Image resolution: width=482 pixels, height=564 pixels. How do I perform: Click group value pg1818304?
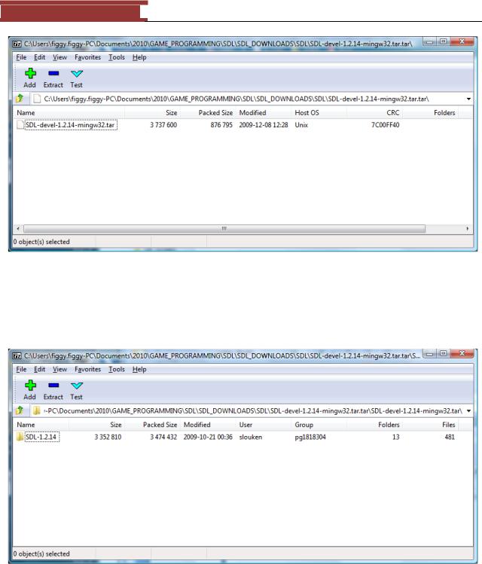point(310,437)
